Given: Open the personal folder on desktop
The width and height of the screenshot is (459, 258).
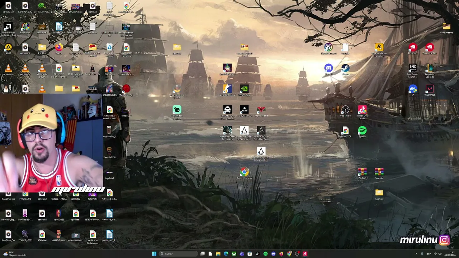Looking at the screenshot, I should pos(177,49).
